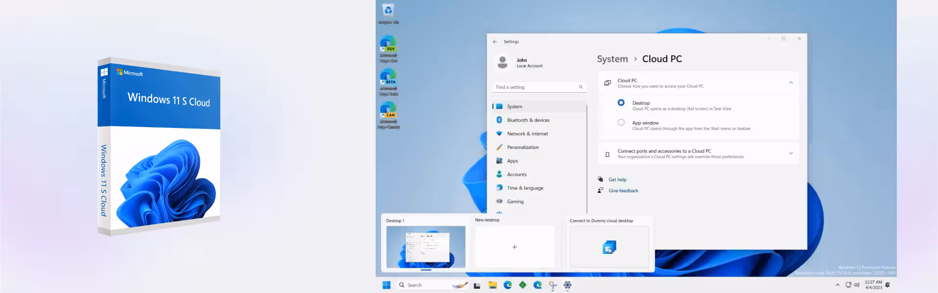
Task: Click the Get help icon
Action: coord(600,179)
